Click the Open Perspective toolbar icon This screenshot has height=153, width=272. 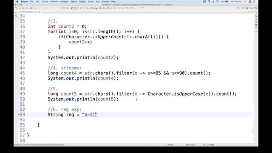(x=243, y=8)
